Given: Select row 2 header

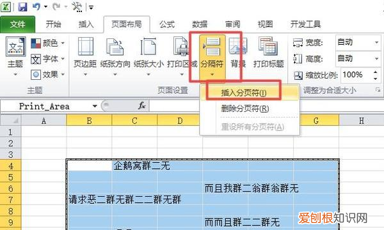Looking at the screenshot, I should pyautogui.click(x=10, y=143).
